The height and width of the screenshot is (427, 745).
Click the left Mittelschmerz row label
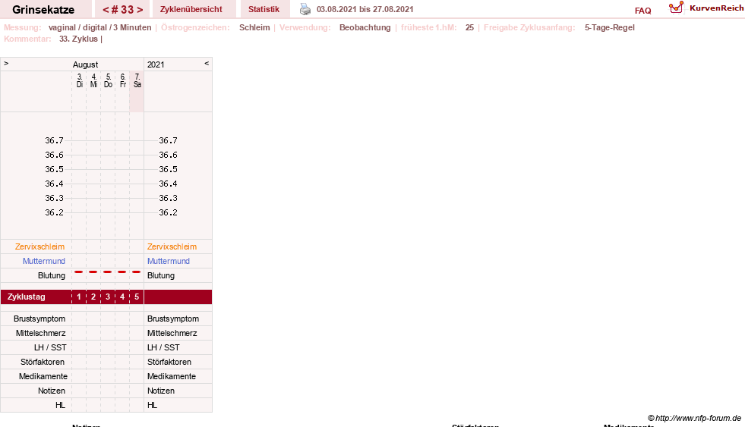pos(40,333)
